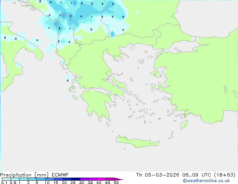Click the 25 mm dark blue legend swatch

(76, 179)
